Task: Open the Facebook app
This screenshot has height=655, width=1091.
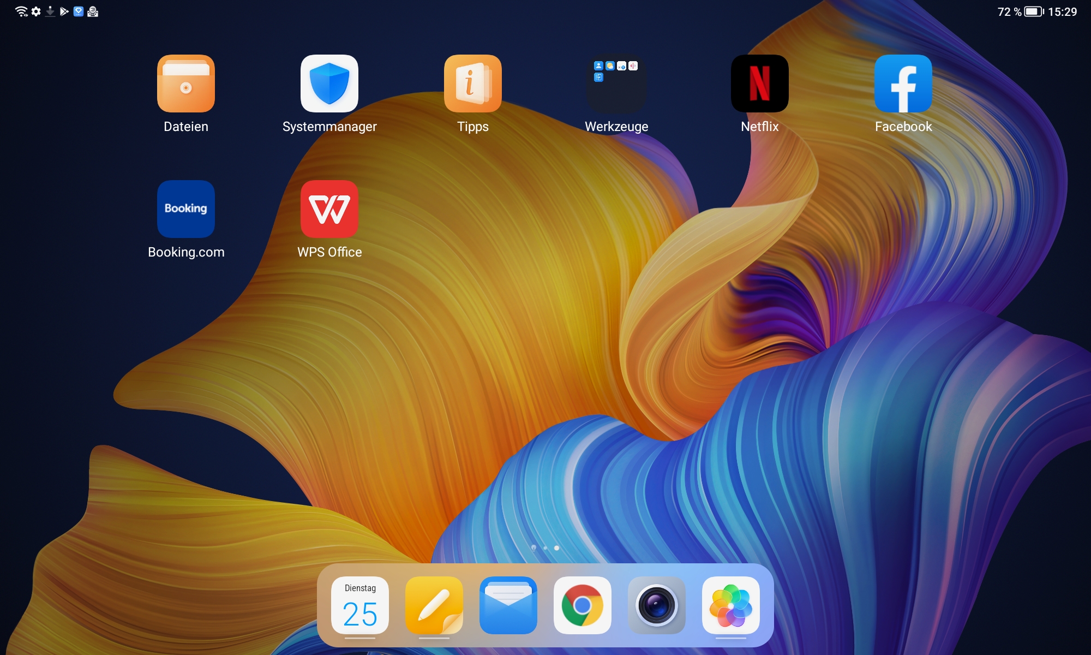Action: click(903, 84)
